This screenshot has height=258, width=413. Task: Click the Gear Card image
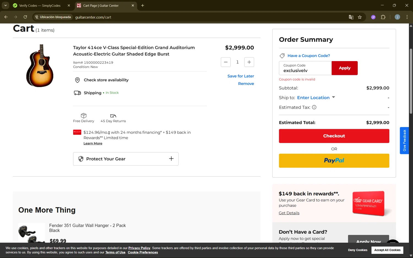(369, 203)
